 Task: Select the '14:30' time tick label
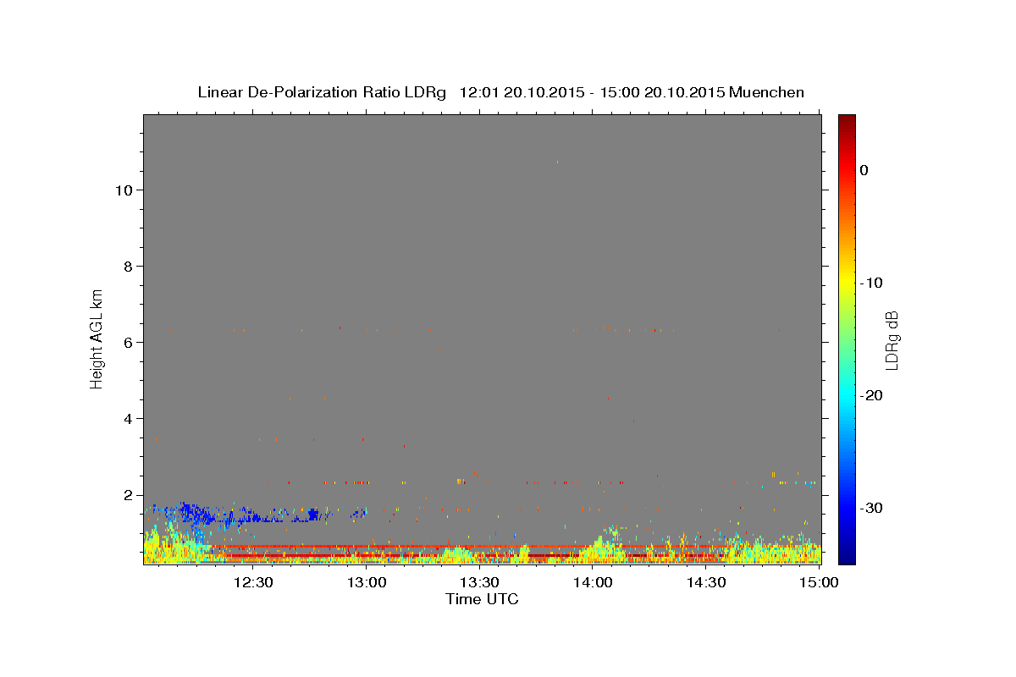[x=705, y=582]
